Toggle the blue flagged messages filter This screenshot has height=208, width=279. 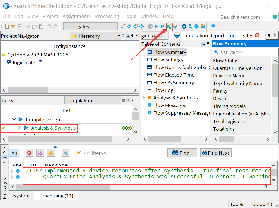pyautogui.click(x=65, y=153)
